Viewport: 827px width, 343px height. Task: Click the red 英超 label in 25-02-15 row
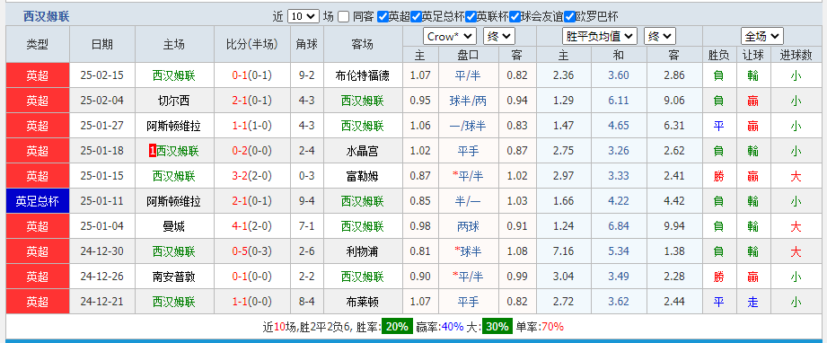38,75
